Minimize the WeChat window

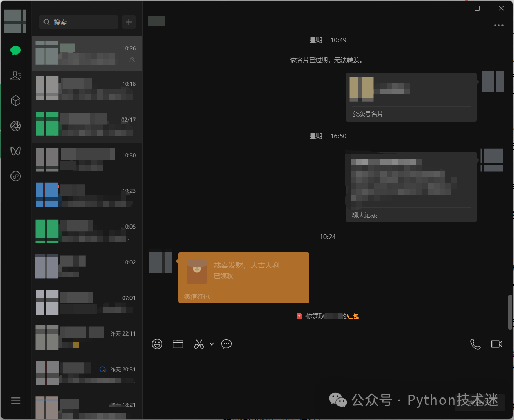click(453, 8)
